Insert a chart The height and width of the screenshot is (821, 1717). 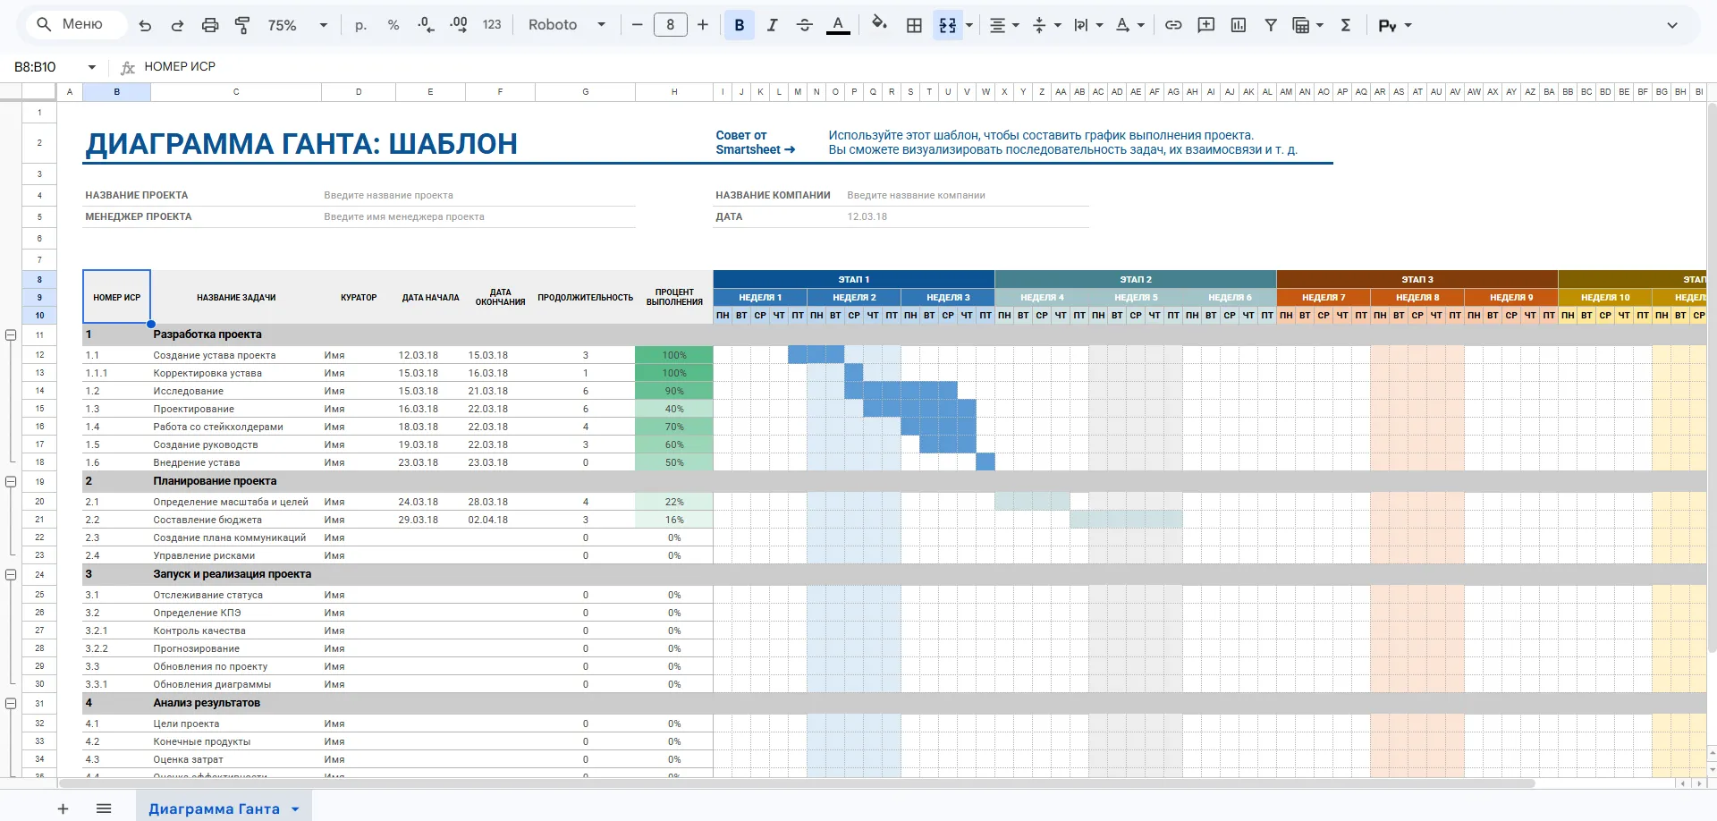[x=1239, y=25]
